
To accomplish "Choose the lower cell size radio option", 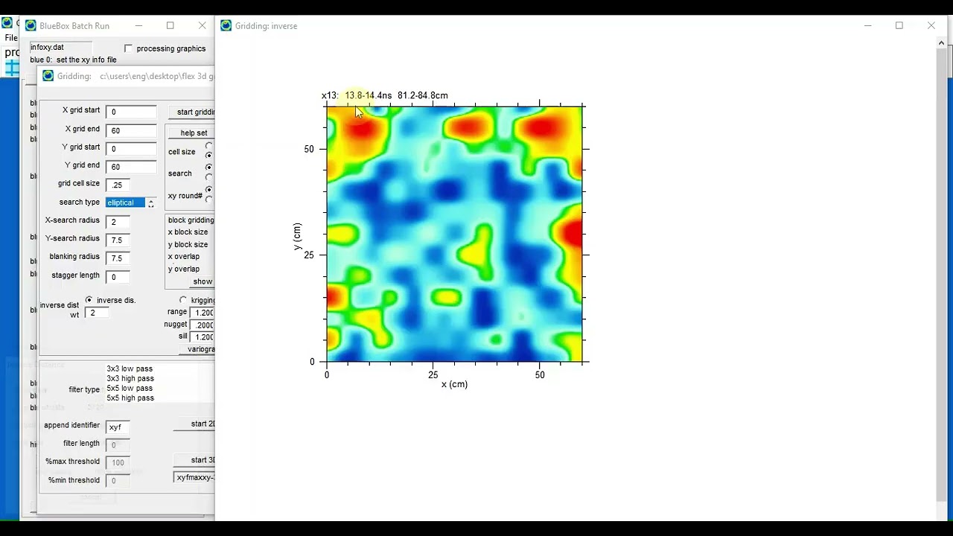I will (x=209, y=156).
